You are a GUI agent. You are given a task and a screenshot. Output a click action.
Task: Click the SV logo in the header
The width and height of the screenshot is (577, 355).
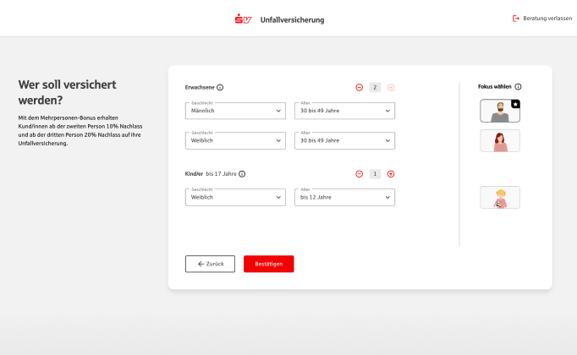coord(244,19)
